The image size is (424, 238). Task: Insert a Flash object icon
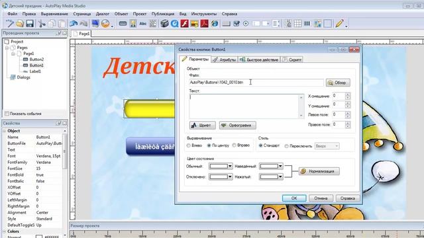point(184,24)
